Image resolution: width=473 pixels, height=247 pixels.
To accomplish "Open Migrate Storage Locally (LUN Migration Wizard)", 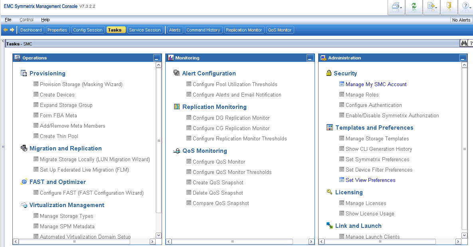I will tap(95, 159).
